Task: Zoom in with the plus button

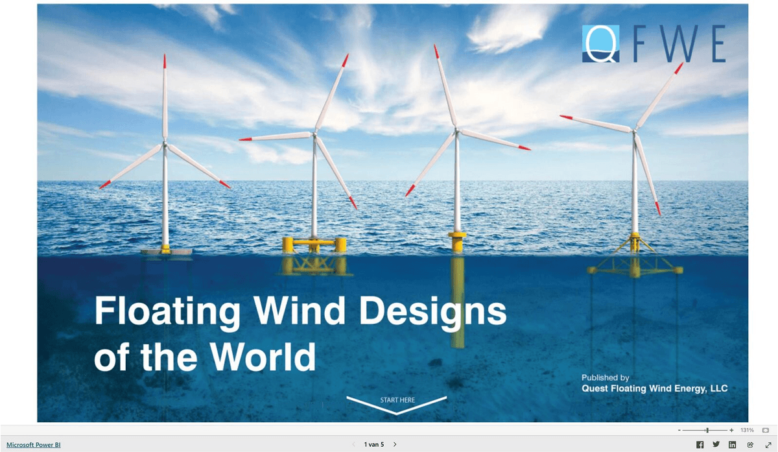Action: (x=731, y=430)
